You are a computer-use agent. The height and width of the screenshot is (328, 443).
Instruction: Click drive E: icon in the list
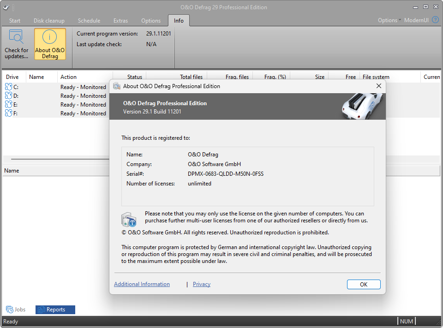[x=8, y=104]
